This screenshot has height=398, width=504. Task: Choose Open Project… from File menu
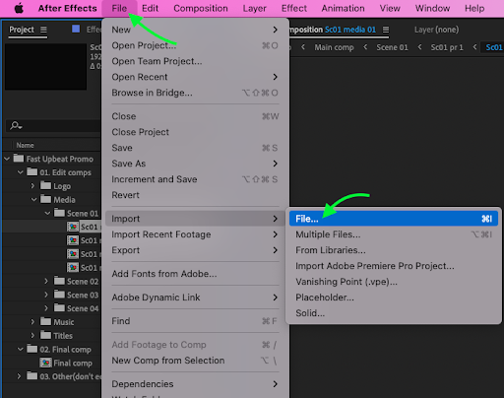(195, 45)
